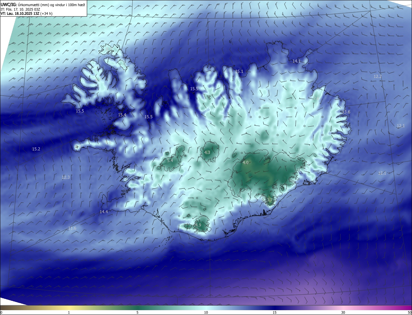Click the '30' tick on the color scale
The image size is (412, 315).
(343, 312)
